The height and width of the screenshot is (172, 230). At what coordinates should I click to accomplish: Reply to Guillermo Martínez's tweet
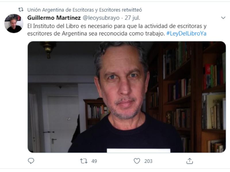tap(31, 161)
